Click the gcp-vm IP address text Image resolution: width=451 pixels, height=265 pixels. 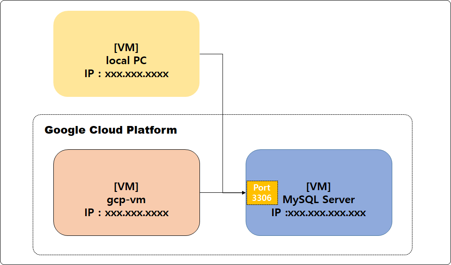point(126,213)
